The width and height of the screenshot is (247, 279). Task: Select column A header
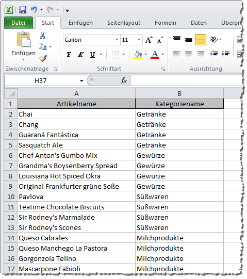point(76,93)
